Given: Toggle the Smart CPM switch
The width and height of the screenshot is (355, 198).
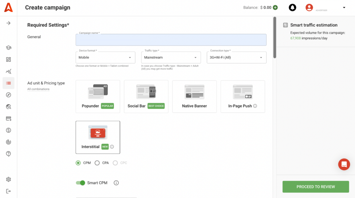Looking at the screenshot, I should coord(80,183).
